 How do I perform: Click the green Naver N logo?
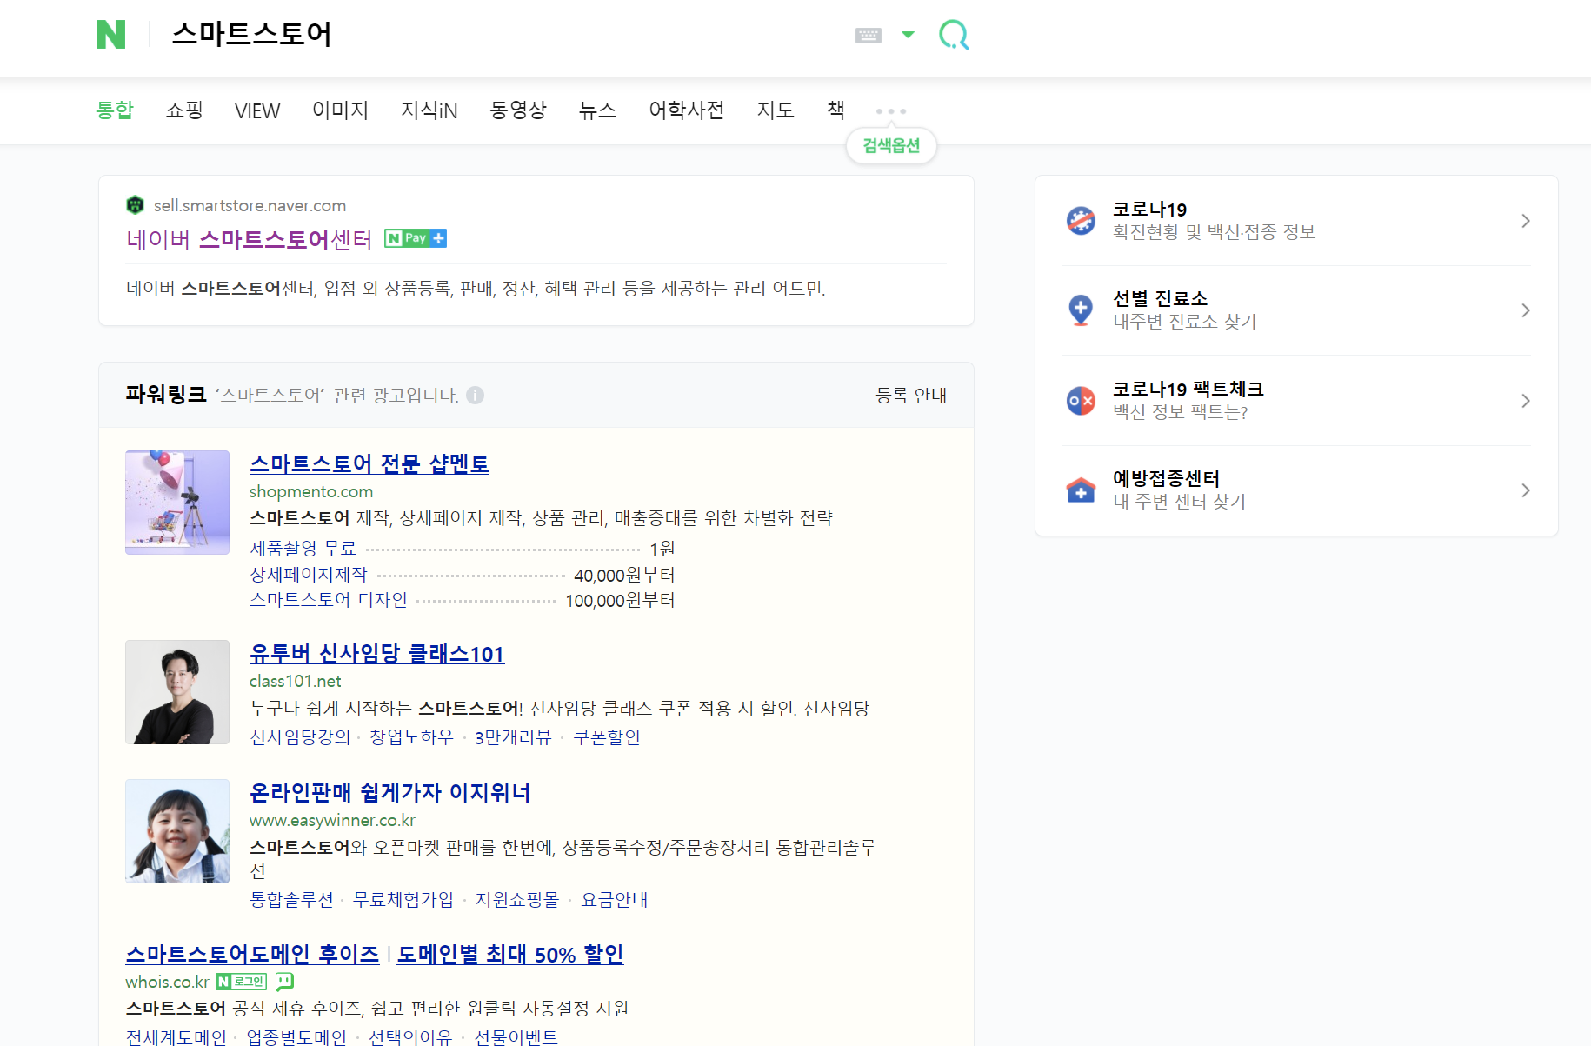tap(110, 35)
